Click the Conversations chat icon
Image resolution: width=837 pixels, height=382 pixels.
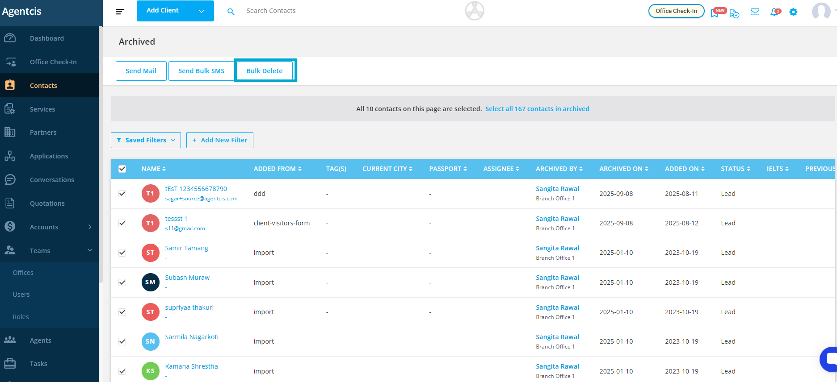pyautogui.click(x=10, y=179)
